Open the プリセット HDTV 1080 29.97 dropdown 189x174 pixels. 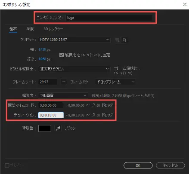[x=74, y=40]
